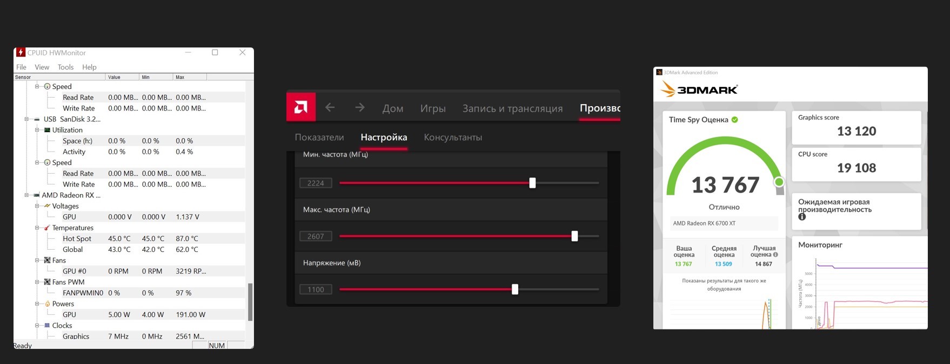The image size is (950, 364).
Task: Click the info icon beside Лучшая оценка
Action: (x=775, y=255)
